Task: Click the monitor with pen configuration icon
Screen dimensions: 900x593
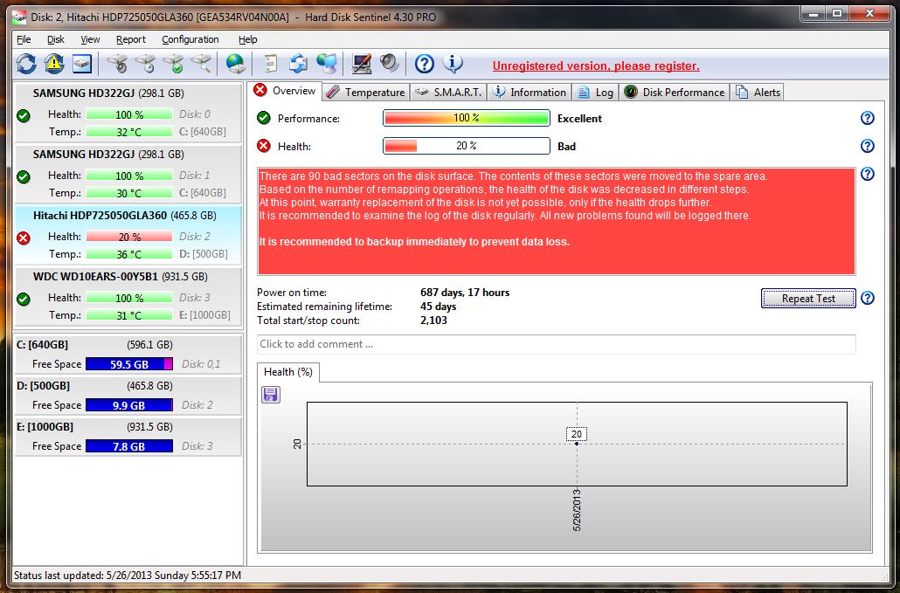Action: point(361,64)
